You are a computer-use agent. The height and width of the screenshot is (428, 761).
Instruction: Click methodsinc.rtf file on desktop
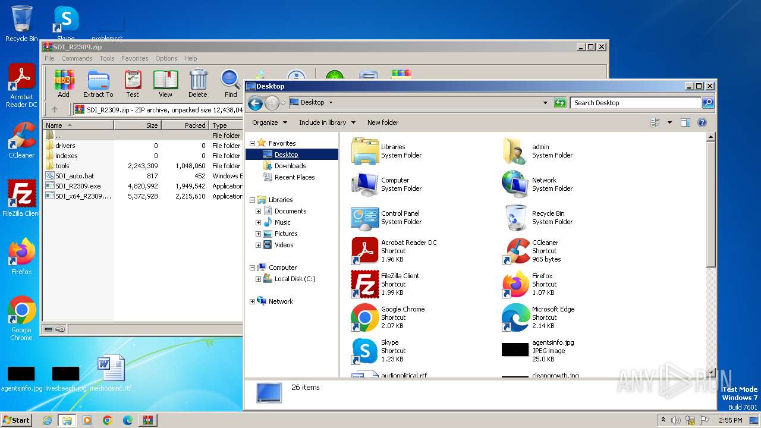(111, 373)
